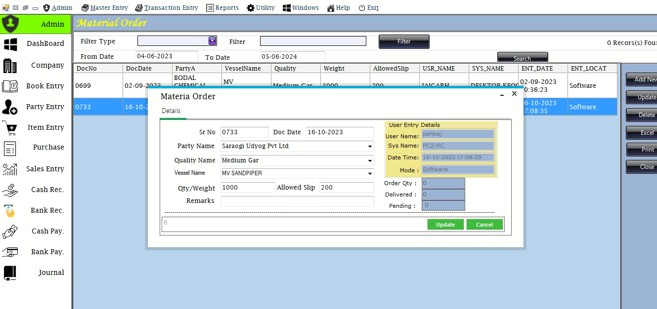Click the Journal book icon
The height and width of the screenshot is (309, 657).
[x=10, y=273]
